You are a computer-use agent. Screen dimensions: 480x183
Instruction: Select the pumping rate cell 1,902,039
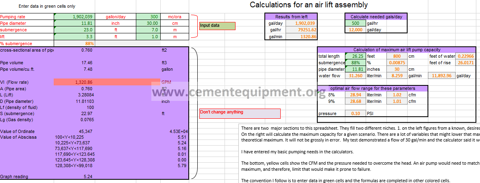click(x=74, y=17)
